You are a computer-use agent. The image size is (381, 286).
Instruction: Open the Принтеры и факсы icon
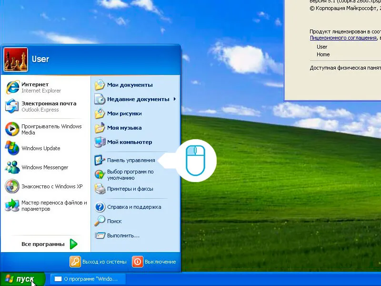point(100,189)
